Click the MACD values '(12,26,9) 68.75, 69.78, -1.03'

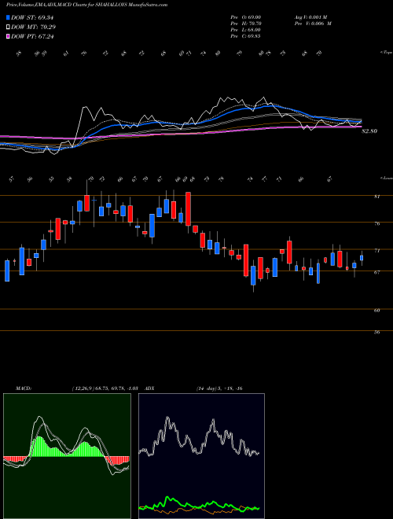(105, 388)
